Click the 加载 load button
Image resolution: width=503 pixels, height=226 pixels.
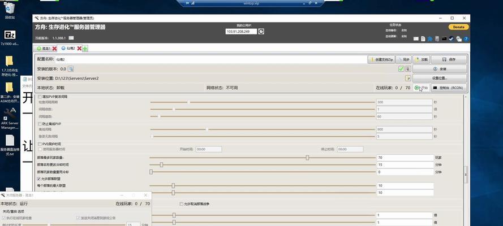pos(421,59)
